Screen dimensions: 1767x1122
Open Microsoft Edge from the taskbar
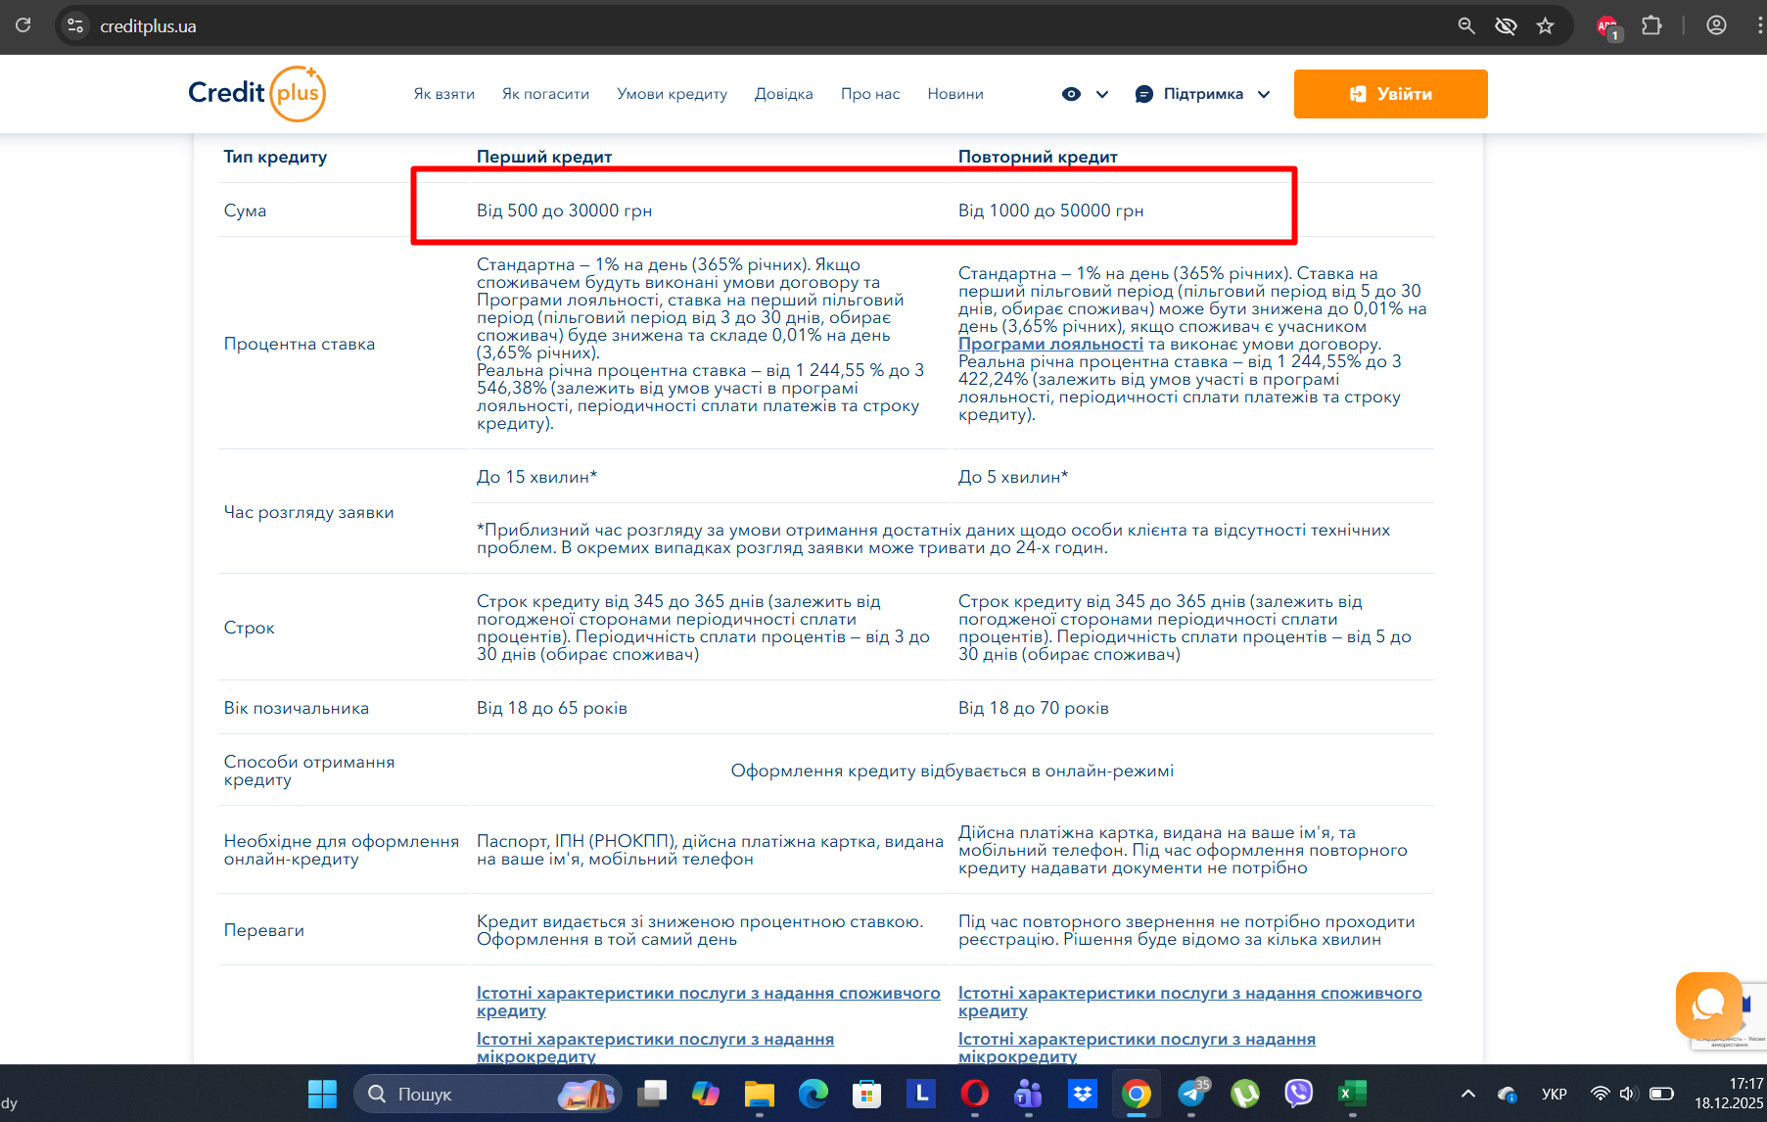(x=813, y=1094)
